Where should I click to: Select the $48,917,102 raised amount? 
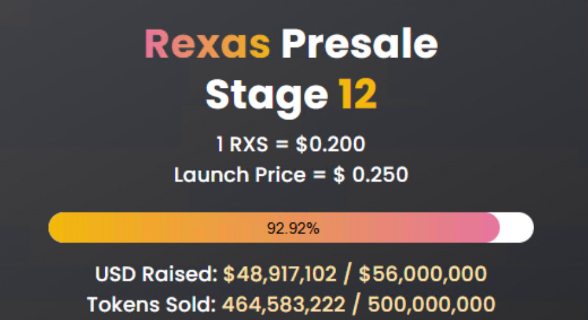280,274
